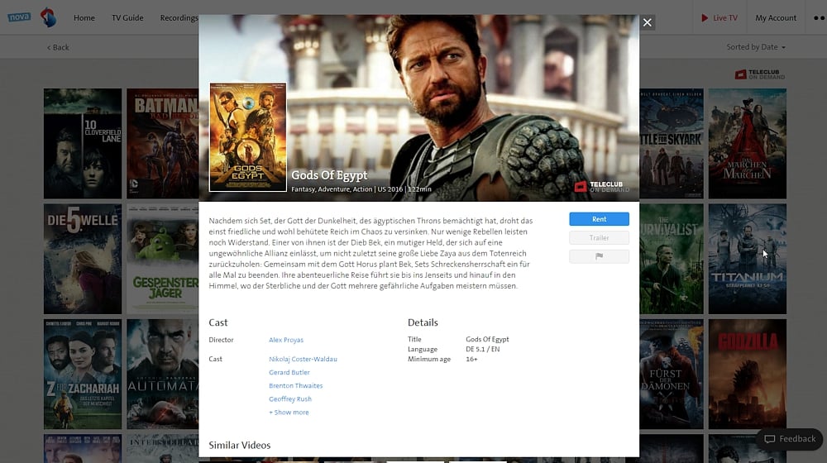Screen dimensions: 827x463
Task: Click the Similar Videos heading
Action: click(x=240, y=445)
